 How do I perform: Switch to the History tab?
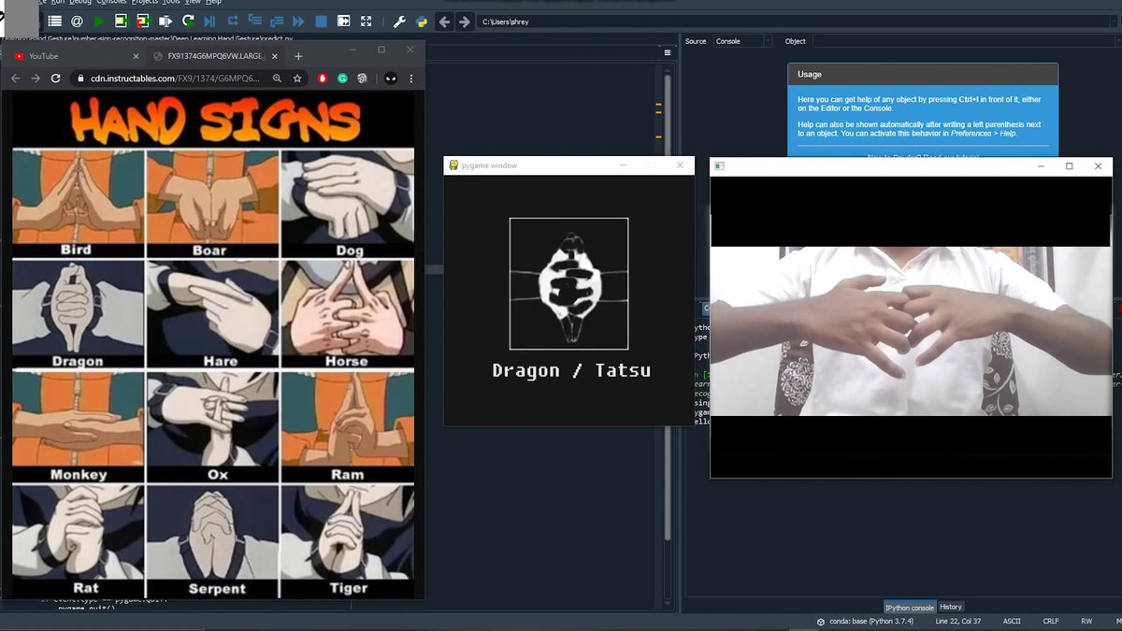click(x=951, y=607)
